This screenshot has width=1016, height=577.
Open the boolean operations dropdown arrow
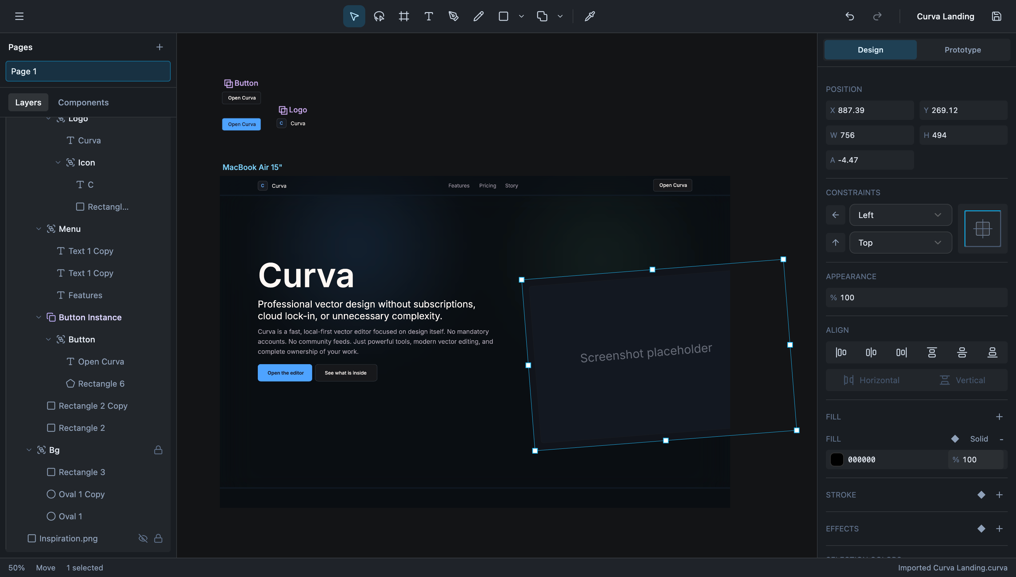[x=560, y=16]
